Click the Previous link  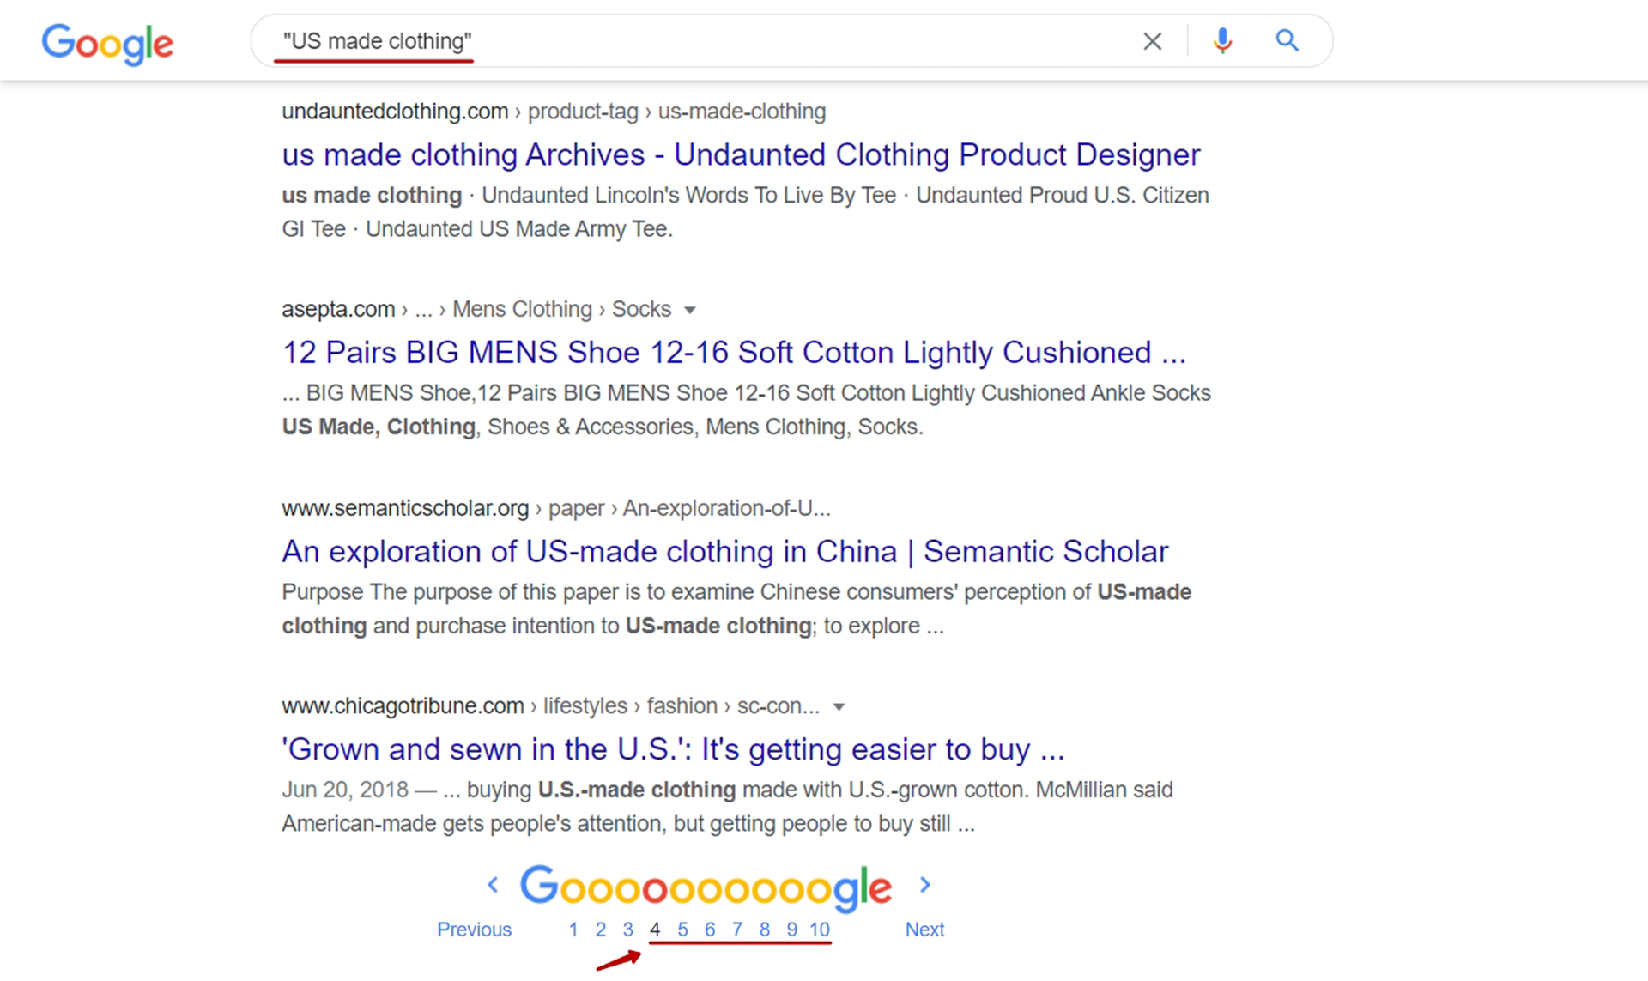[x=474, y=929]
